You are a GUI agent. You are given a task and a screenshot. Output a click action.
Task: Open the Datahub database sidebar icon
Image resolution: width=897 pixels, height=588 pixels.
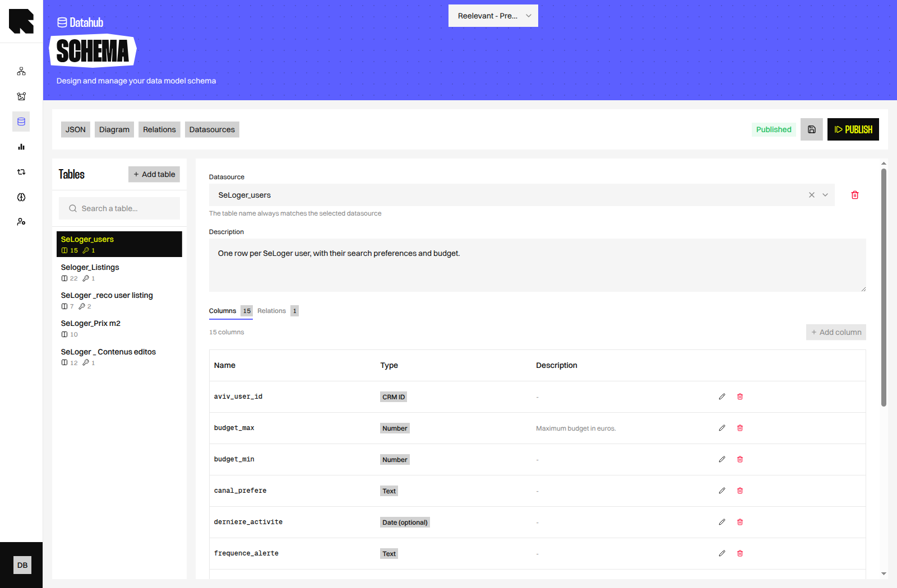click(x=21, y=122)
